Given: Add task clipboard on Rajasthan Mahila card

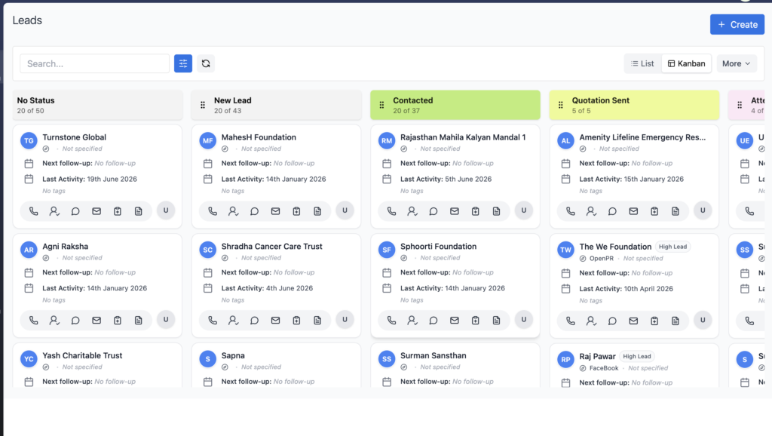Looking at the screenshot, I should click(x=475, y=211).
